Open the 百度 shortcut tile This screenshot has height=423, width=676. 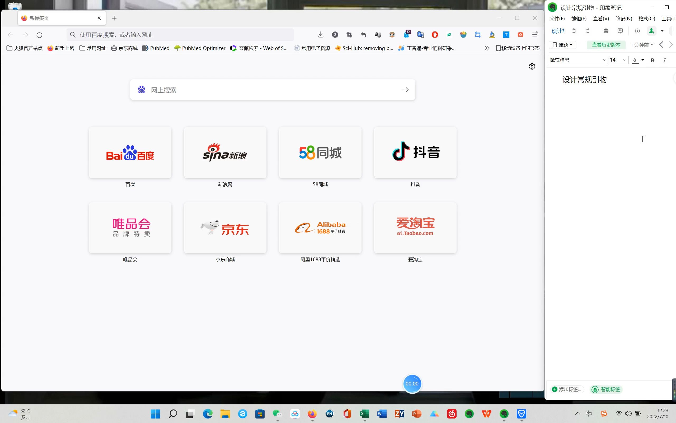(x=130, y=153)
